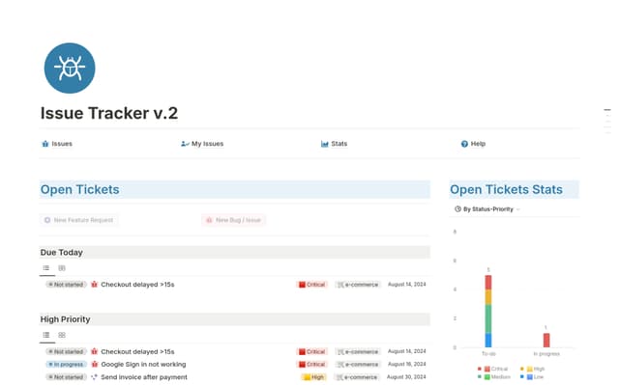Click the New Feature Request button
619x385 pixels.
coord(79,220)
